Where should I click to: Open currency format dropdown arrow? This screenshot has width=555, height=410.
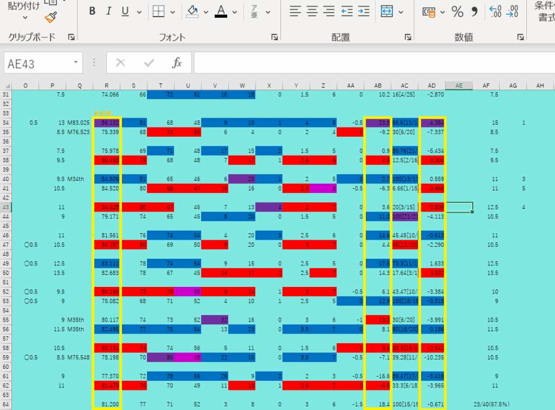pyautogui.click(x=442, y=12)
